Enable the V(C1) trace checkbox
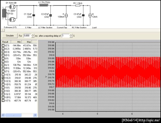 3,75
